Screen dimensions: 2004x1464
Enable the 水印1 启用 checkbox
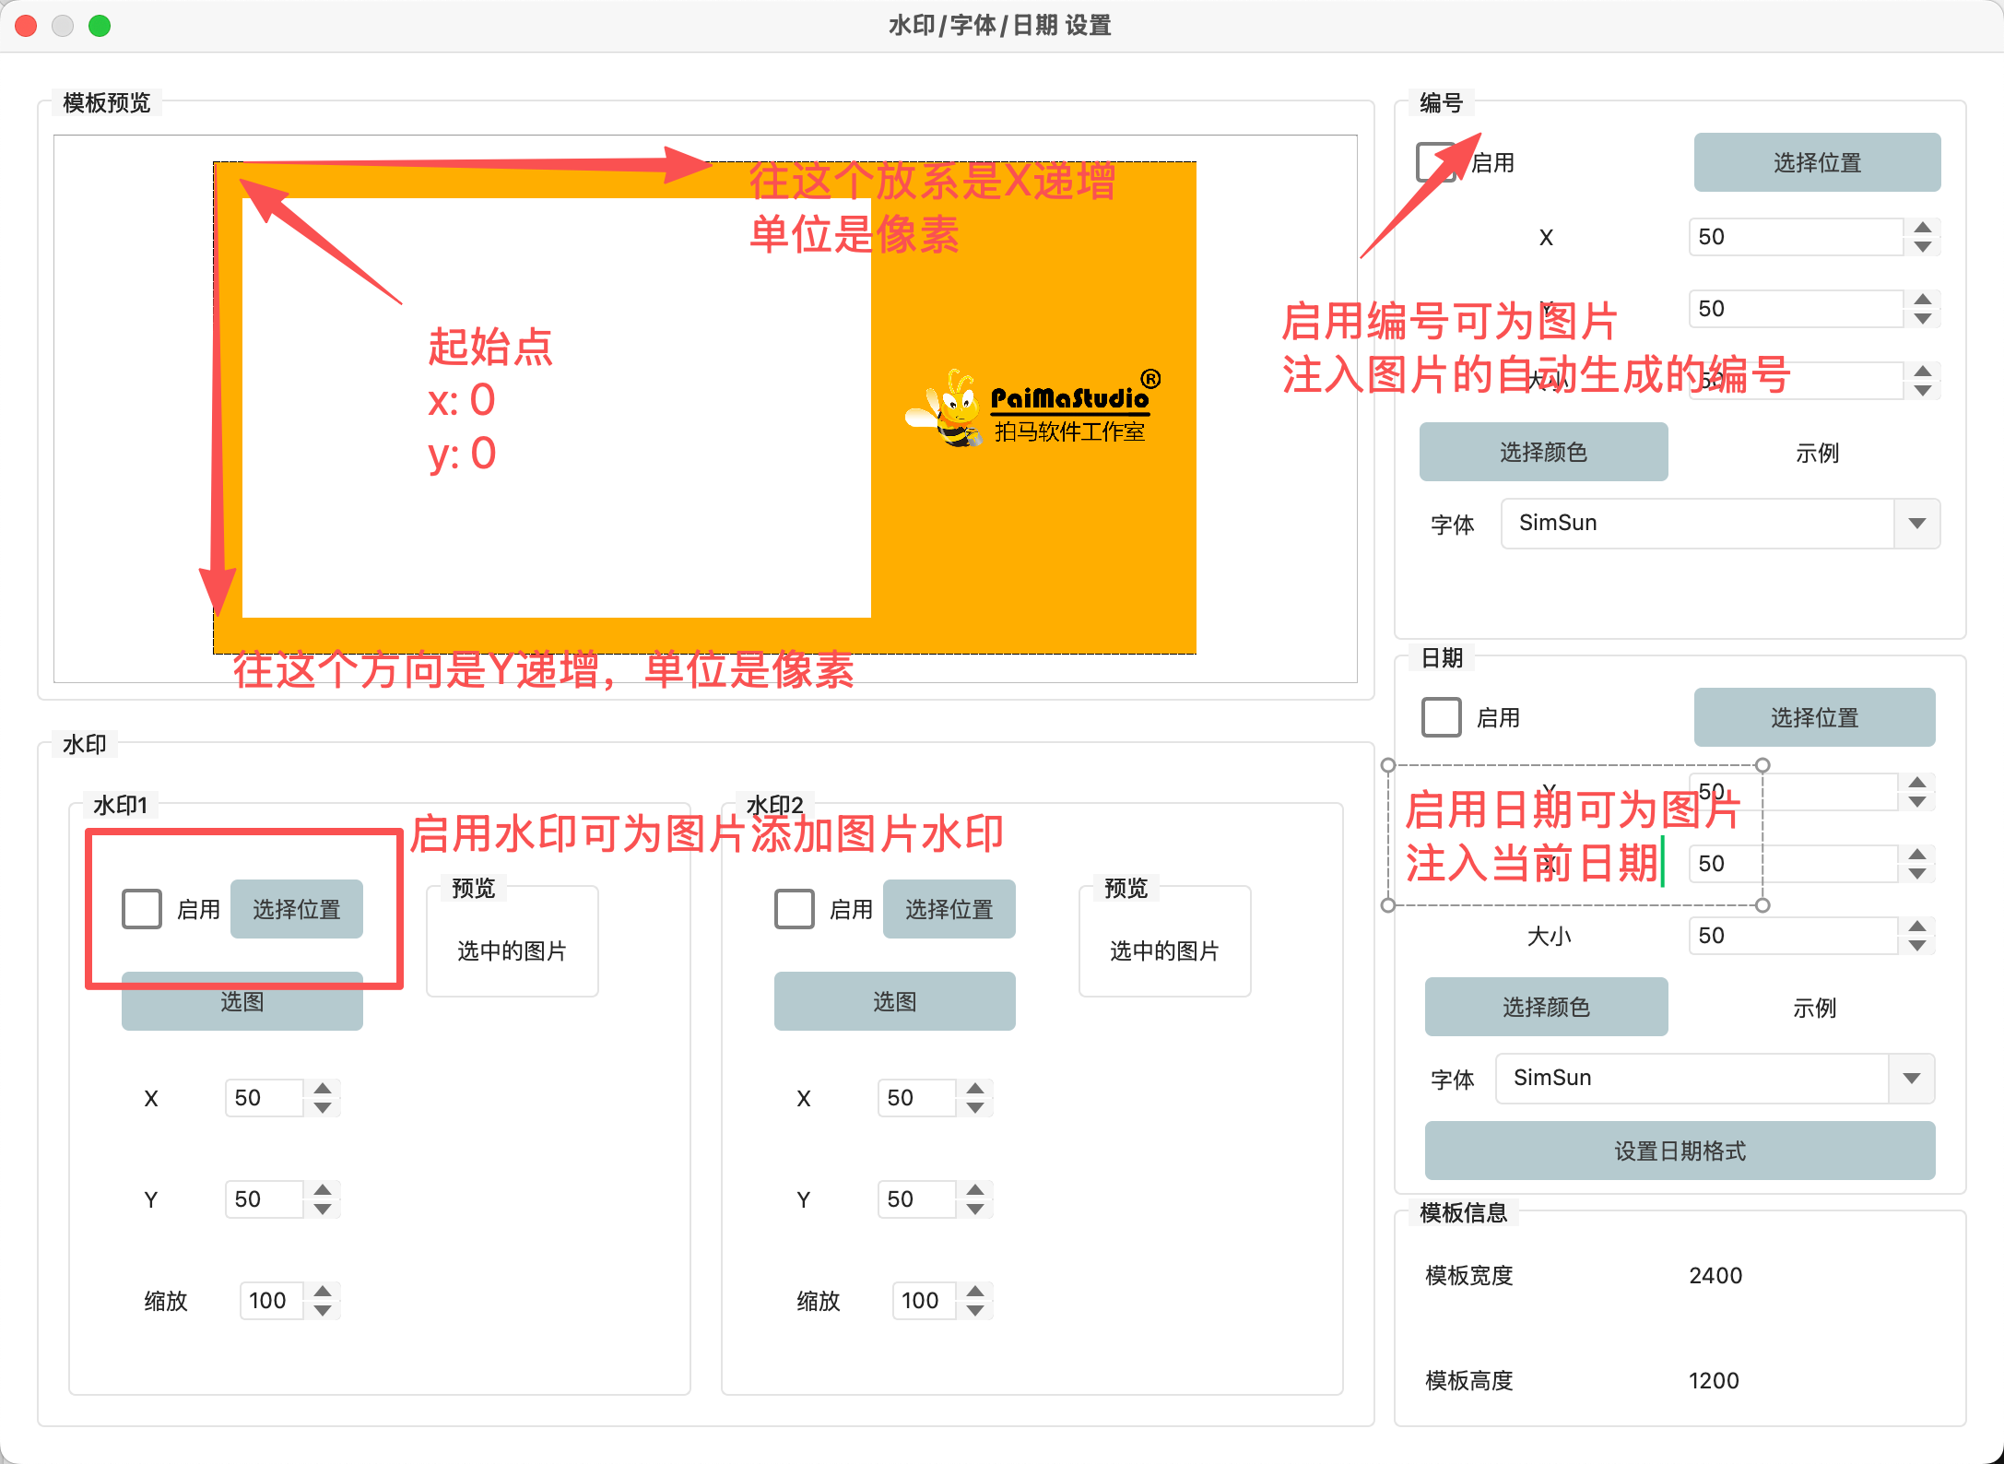(x=142, y=909)
